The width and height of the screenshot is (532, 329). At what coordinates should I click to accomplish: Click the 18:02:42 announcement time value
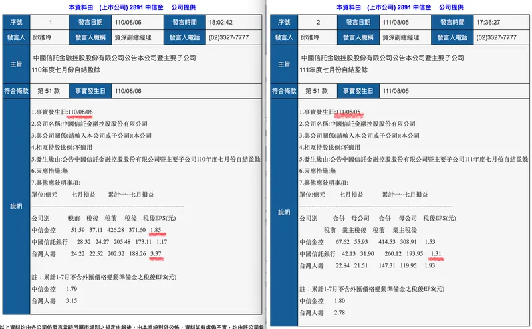pyautogui.click(x=221, y=23)
